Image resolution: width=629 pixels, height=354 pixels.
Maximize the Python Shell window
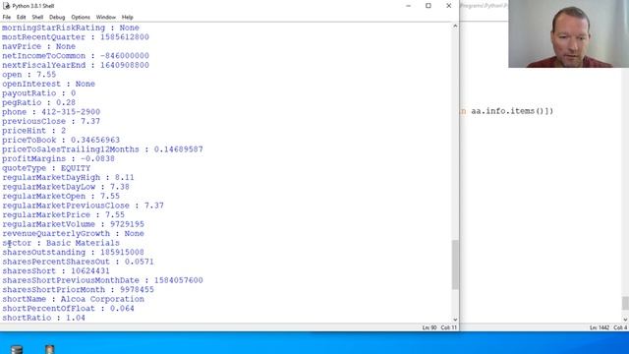pos(429,6)
